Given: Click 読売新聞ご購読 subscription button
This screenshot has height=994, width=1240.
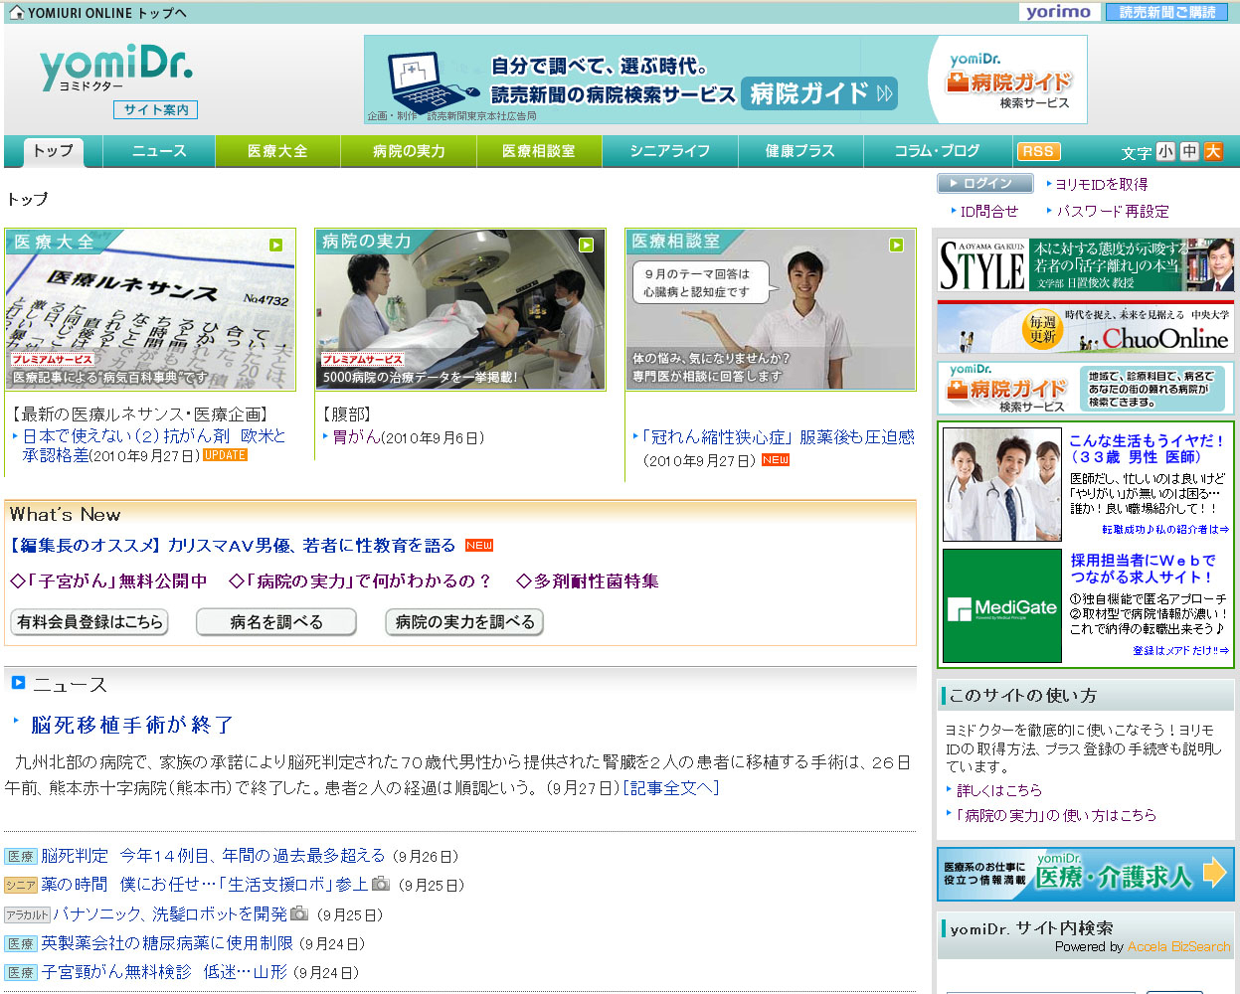Looking at the screenshot, I should [x=1167, y=12].
